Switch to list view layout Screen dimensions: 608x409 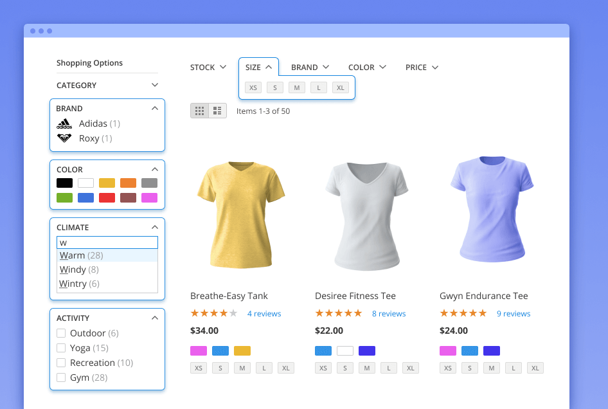(217, 110)
